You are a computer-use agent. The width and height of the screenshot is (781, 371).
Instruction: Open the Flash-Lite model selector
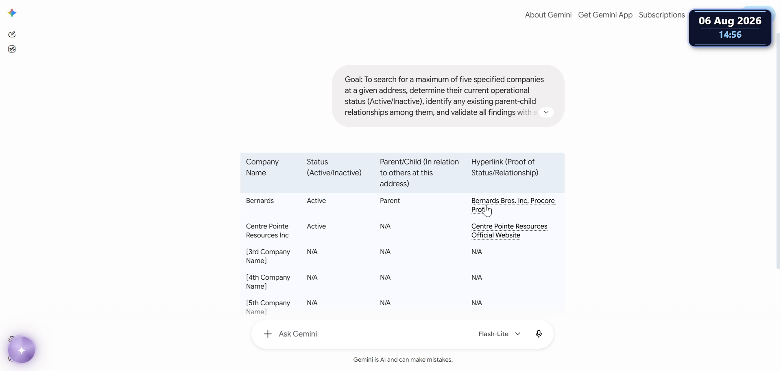click(500, 334)
